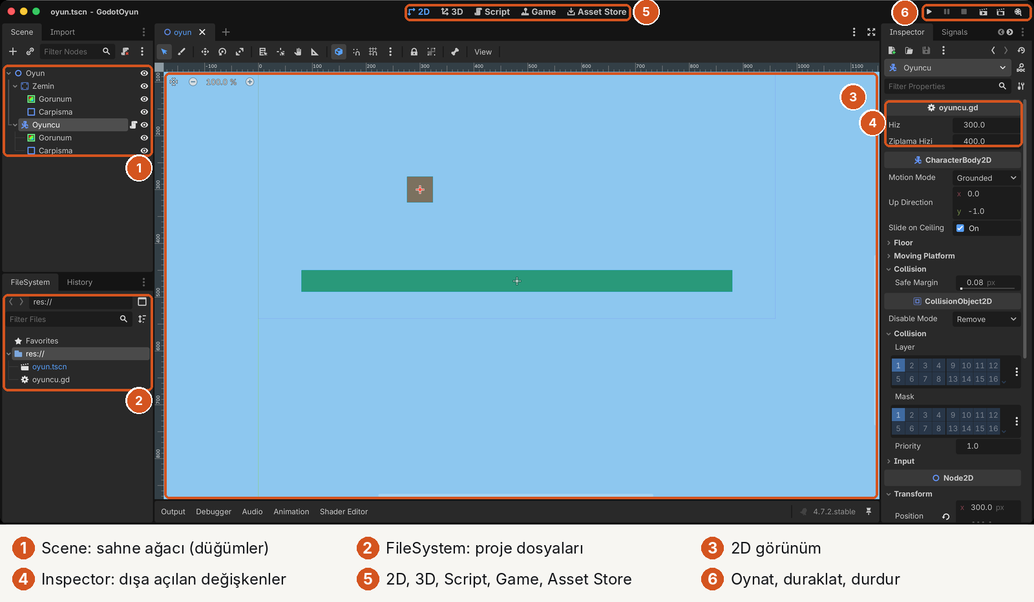Instantiate a child scene via link icon

pos(30,52)
